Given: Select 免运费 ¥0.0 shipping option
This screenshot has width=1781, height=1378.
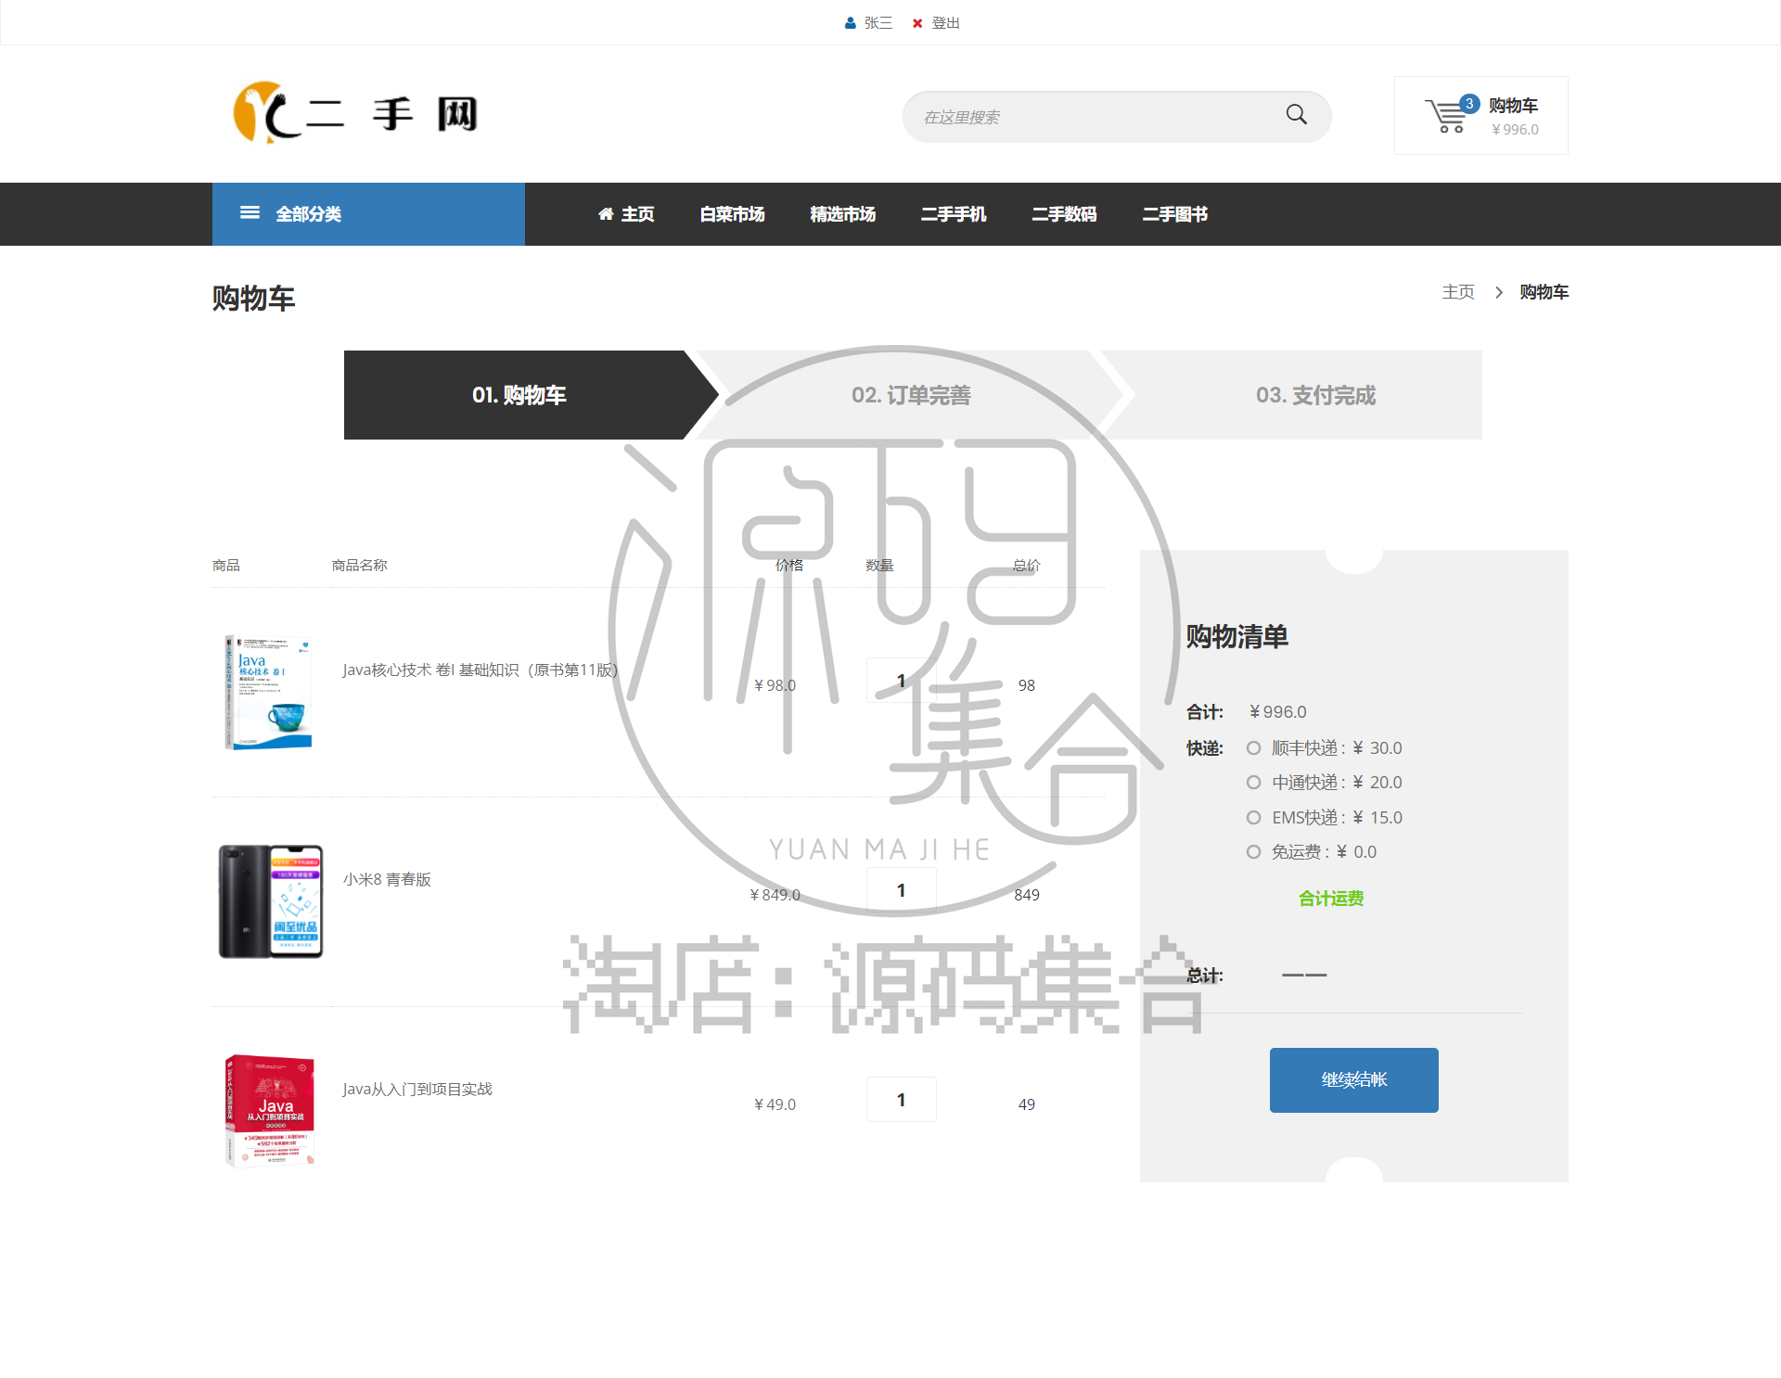Looking at the screenshot, I should (x=1253, y=852).
